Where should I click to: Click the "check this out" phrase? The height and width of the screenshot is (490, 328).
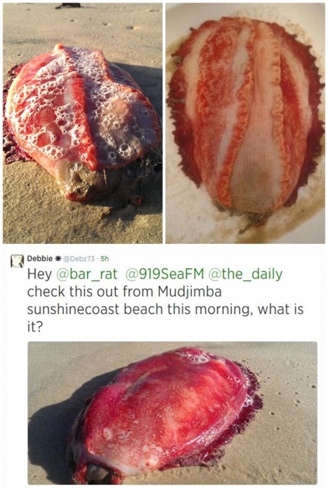[73, 292]
